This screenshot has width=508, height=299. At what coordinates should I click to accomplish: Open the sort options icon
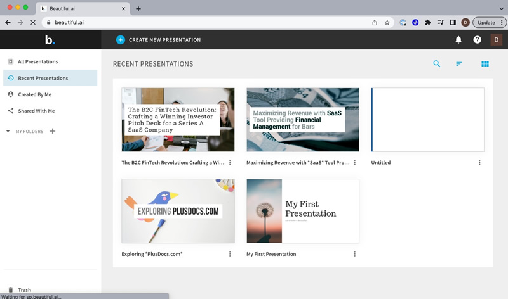(459, 64)
